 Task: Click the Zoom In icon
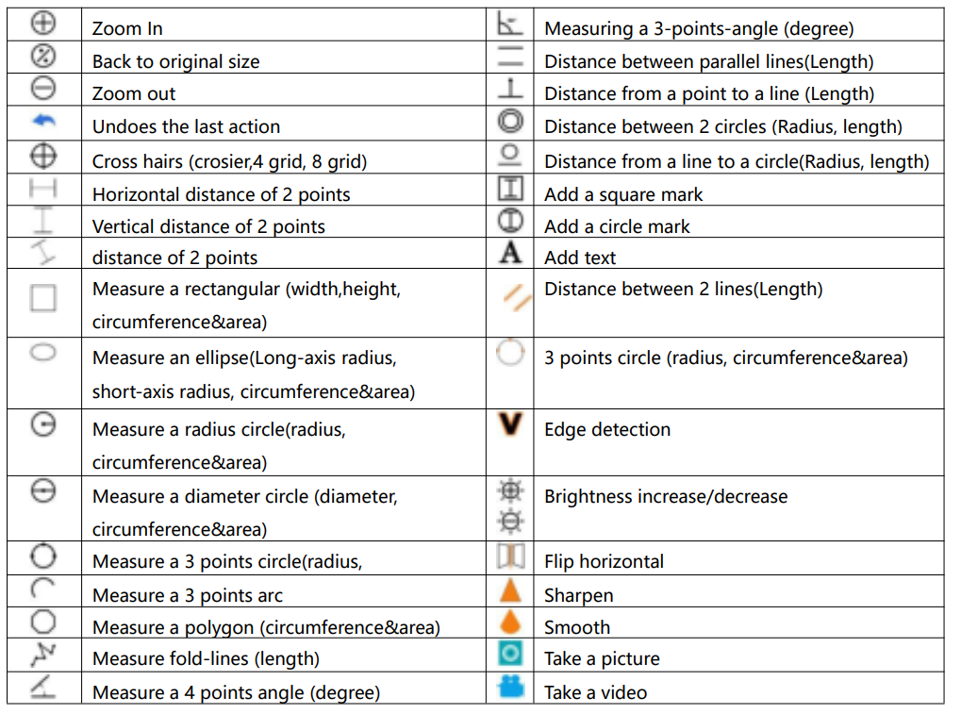(43, 25)
